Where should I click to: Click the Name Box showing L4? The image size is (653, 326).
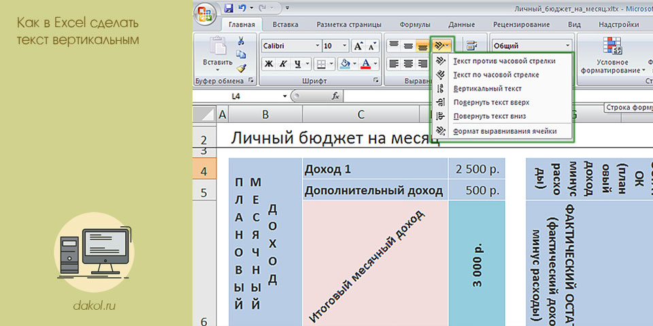pyautogui.click(x=236, y=96)
